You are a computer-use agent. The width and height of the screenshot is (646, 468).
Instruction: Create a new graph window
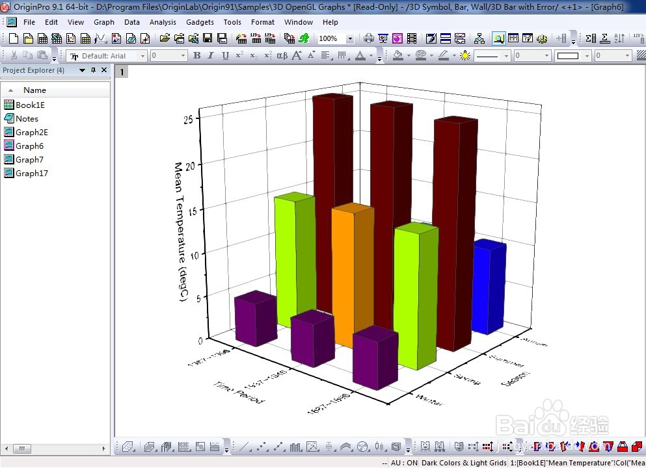pos(71,39)
